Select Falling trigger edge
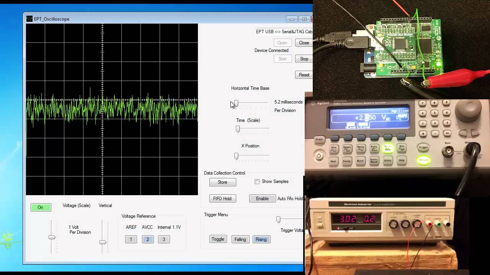 240,239
